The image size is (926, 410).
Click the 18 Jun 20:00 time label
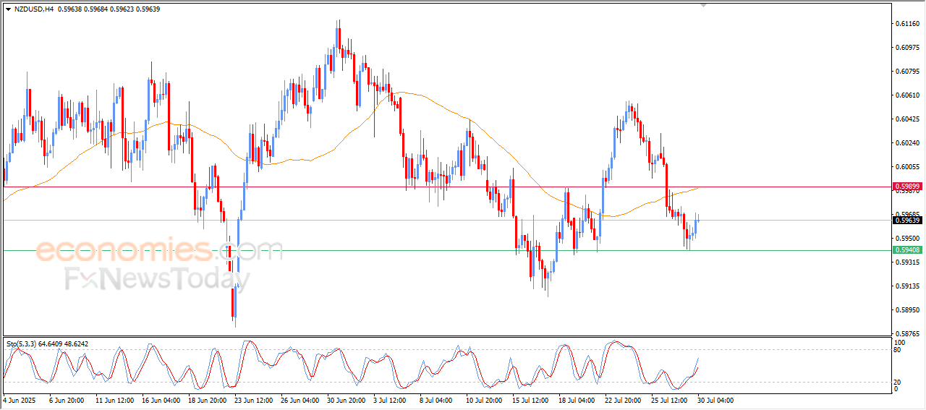coord(206,400)
